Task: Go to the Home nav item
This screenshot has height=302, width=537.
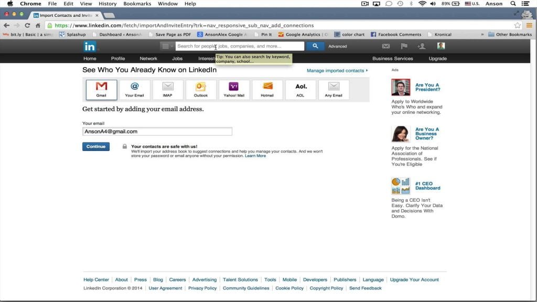Action: coord(90,59)
